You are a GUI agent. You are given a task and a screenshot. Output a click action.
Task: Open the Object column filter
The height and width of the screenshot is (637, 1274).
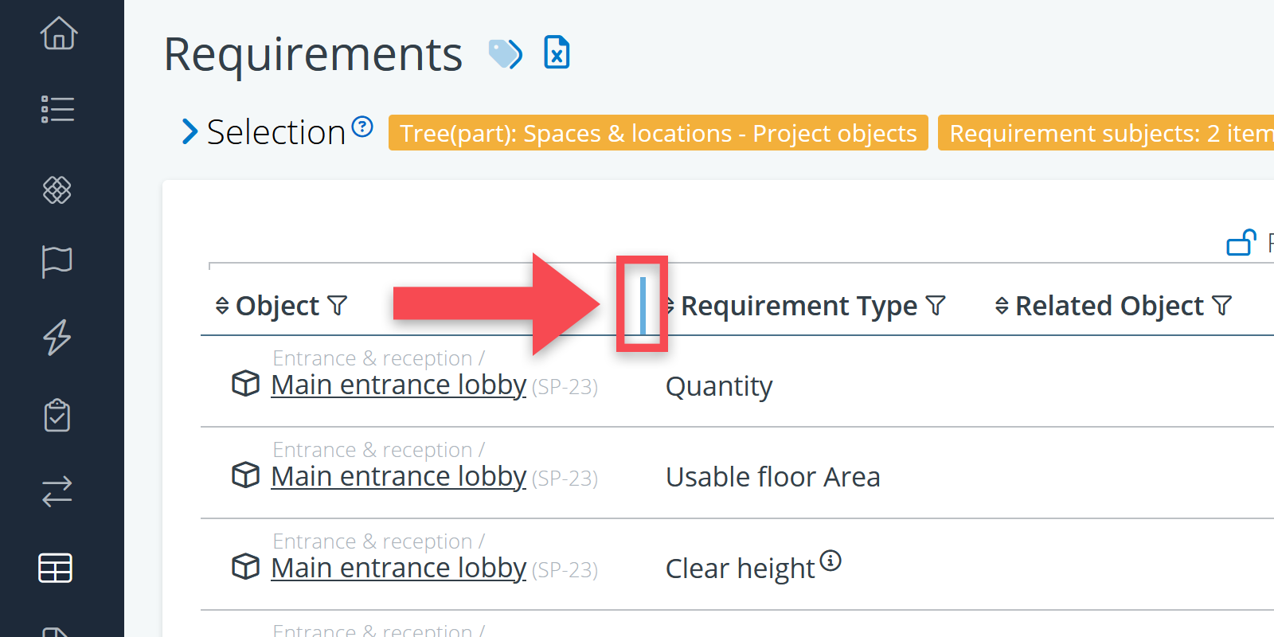click(338, 306)
